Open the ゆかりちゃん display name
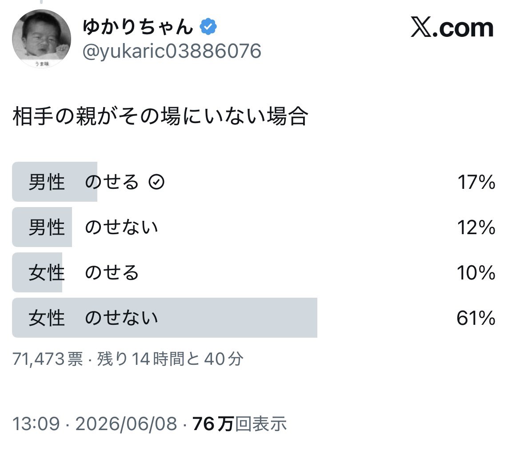The height and width of the screenshot is (455, 524). [138, 27]
